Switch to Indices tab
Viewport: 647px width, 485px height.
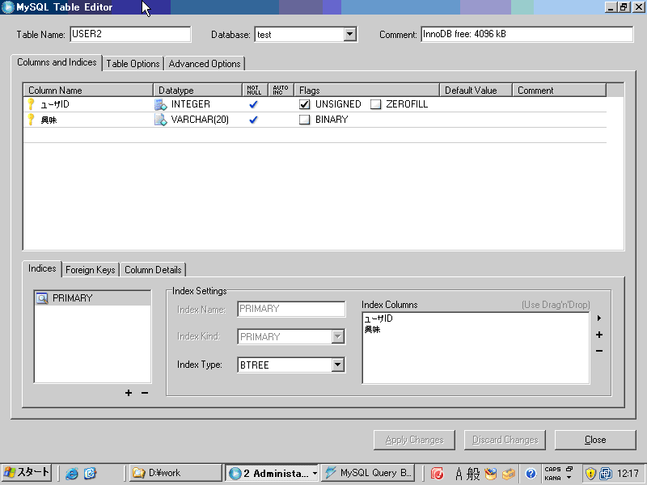click(42, 268)
